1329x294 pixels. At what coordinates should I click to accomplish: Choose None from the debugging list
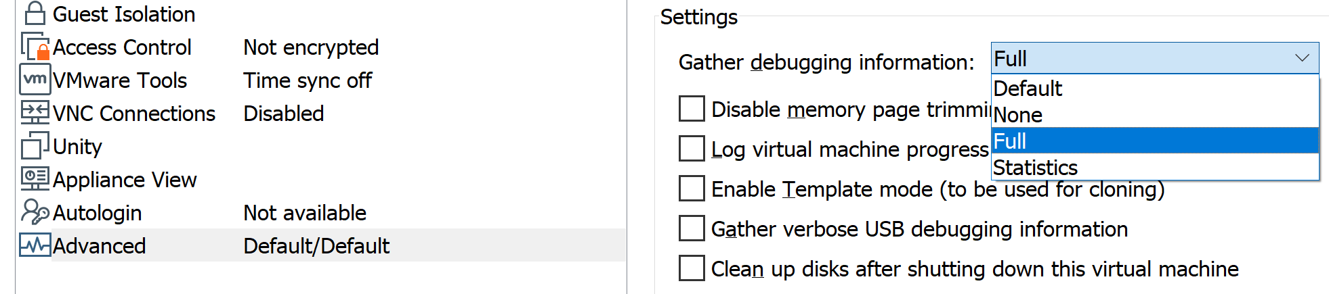coord(1018,115)
